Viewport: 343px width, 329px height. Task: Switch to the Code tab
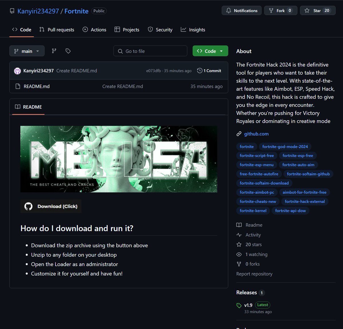(x=22, y=29)
